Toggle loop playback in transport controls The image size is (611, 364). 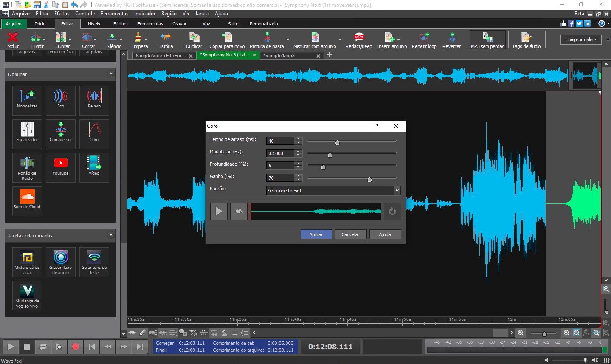(43, 347)
